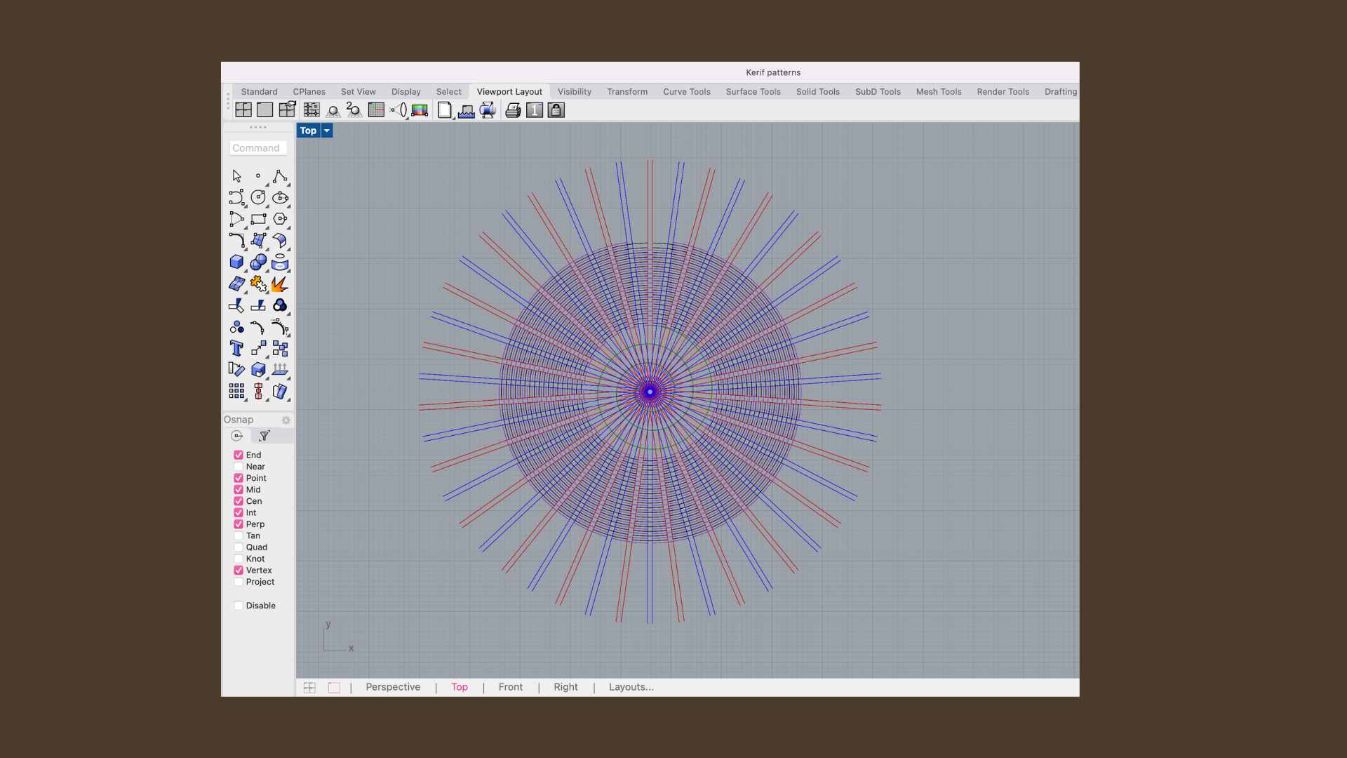Select the Box solid tool
1347x758 pixels.
pyautogui.click(x=236, y=262)
